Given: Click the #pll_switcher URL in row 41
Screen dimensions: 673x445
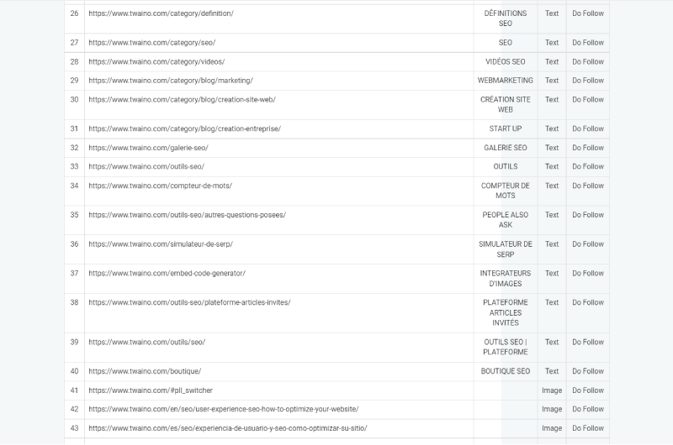Looking at the screenshot, I should point(151,390).
